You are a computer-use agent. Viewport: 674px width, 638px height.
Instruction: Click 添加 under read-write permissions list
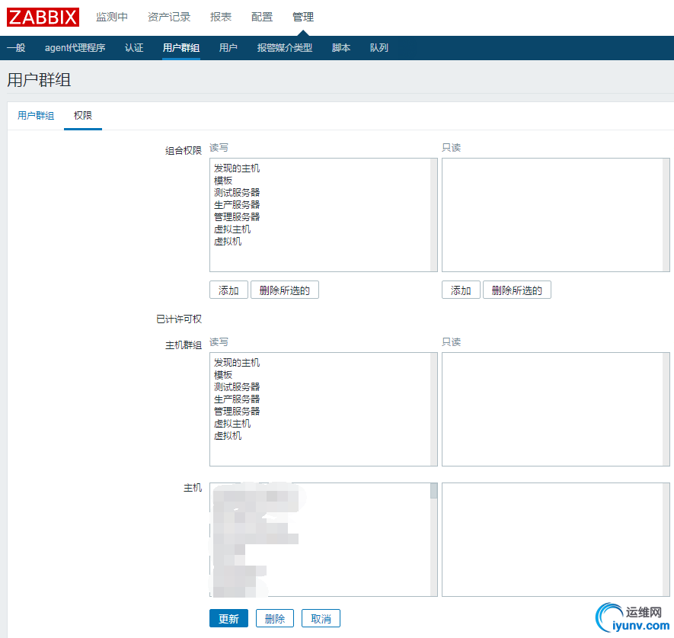coord(228,290)
